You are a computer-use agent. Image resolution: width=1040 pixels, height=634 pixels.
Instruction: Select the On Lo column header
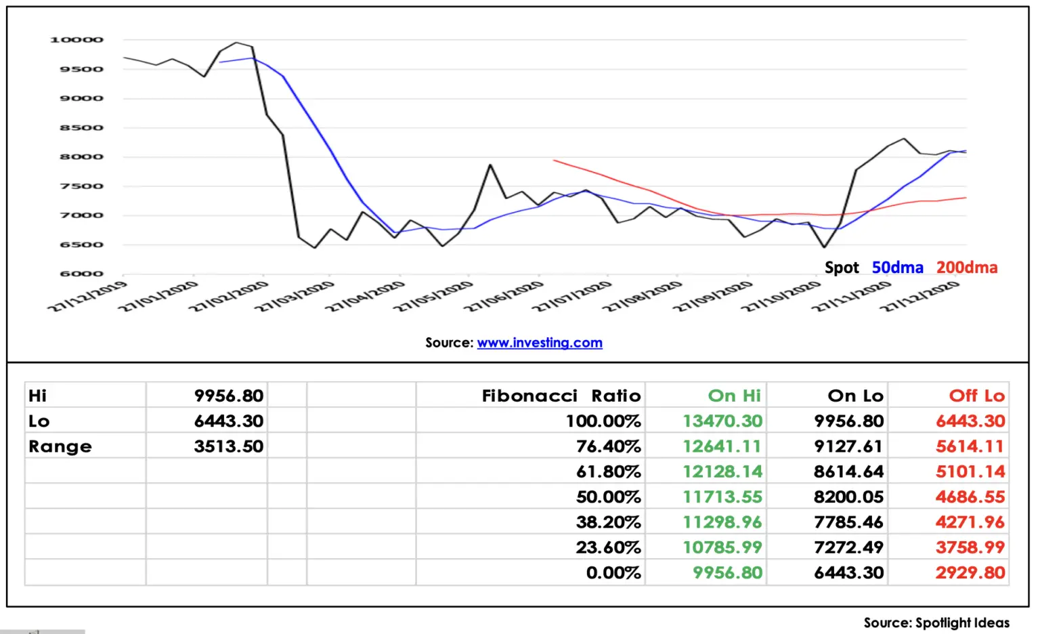[827, 396]
